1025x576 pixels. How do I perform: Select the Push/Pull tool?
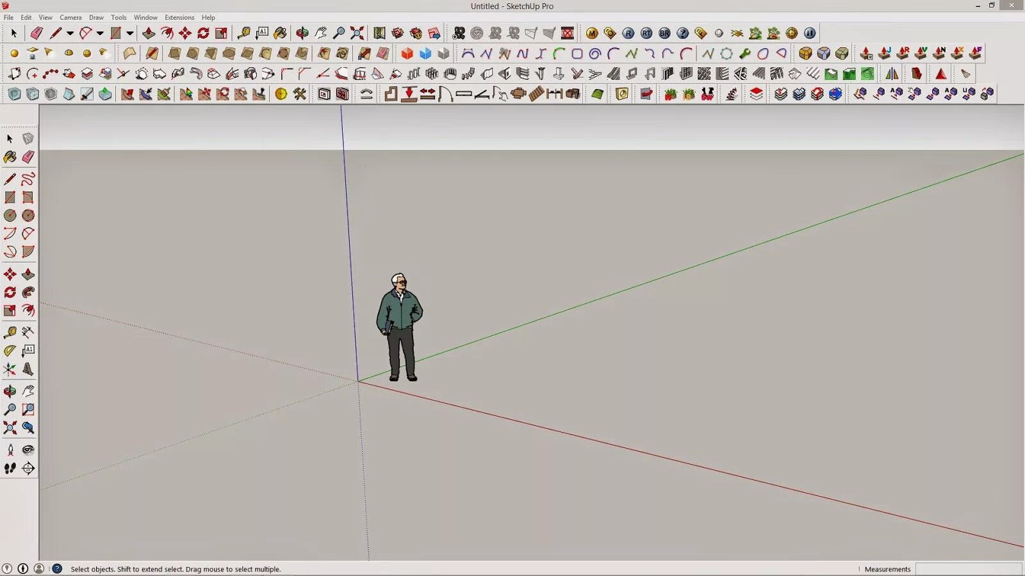tap(148, 33)
